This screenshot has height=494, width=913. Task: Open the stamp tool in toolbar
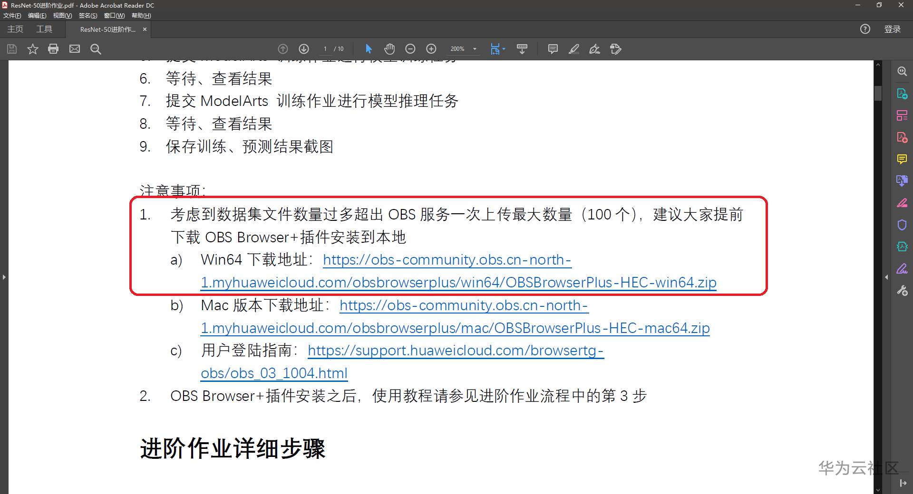coord(616,49)
